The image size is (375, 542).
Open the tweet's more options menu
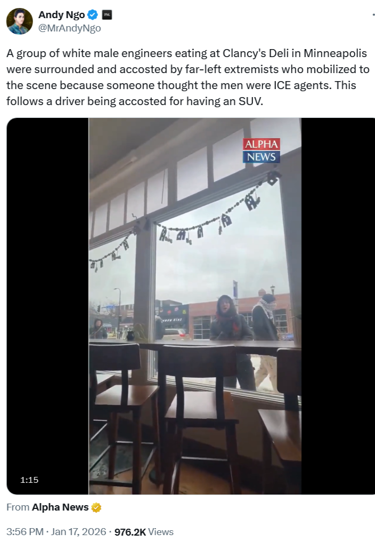pos(373,15)
